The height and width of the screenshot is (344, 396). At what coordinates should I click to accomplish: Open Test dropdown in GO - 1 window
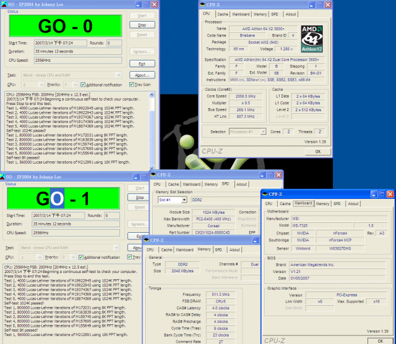116,248
